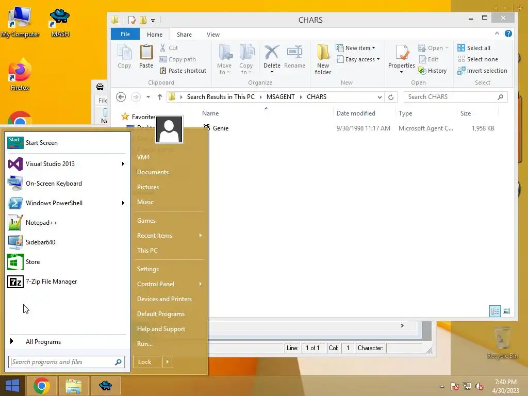Image resolution: width=528 pixels, height=396 pixels.
Task: Click MSAGENT in the address breadcrumb
Action: pyautogui.click(x=280, y=97)
